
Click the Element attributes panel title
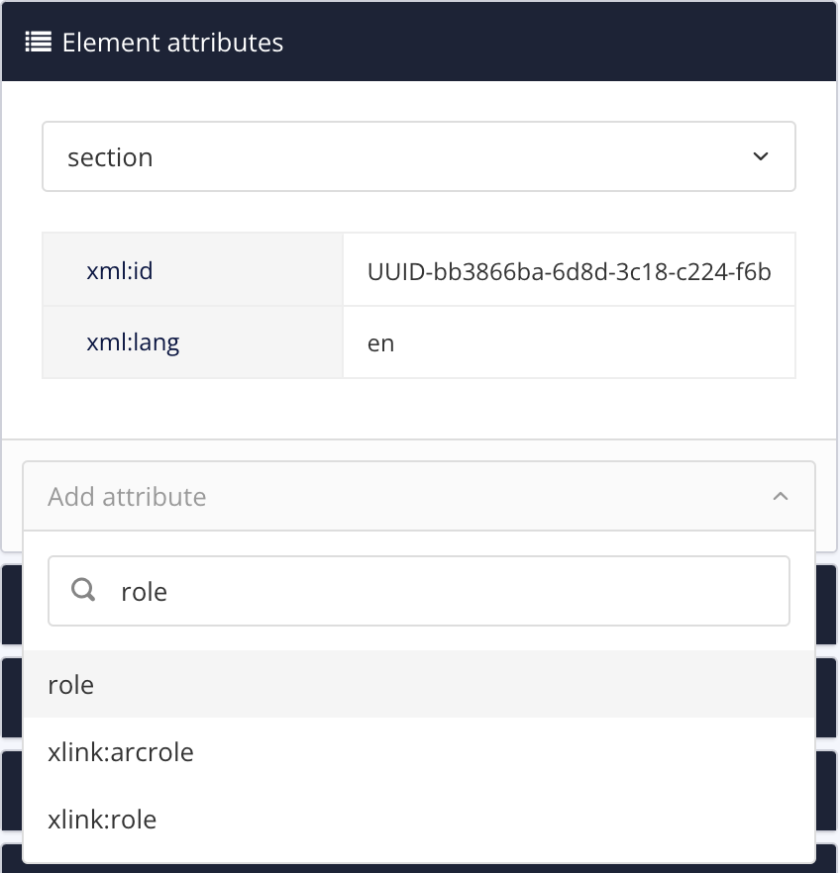click(x=172, y=43)
